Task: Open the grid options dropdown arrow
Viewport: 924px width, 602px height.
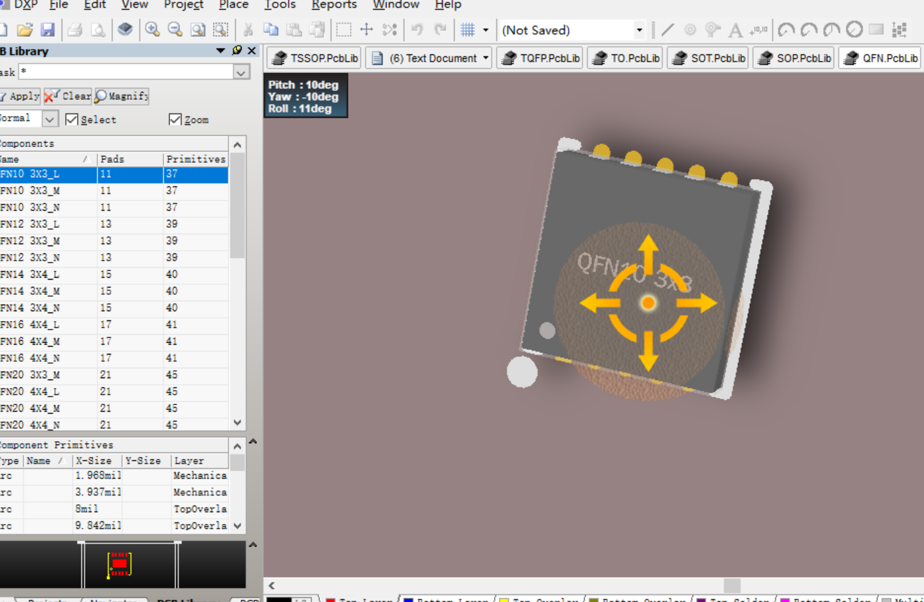Action: pos(486,30)
